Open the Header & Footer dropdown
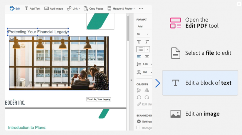This screenshot has height=135, width=242. click(121, 9)
